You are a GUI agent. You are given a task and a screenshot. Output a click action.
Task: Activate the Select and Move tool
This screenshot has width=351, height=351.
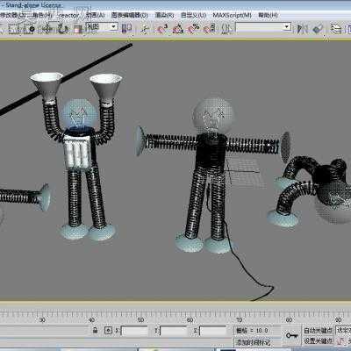(47, 29)
